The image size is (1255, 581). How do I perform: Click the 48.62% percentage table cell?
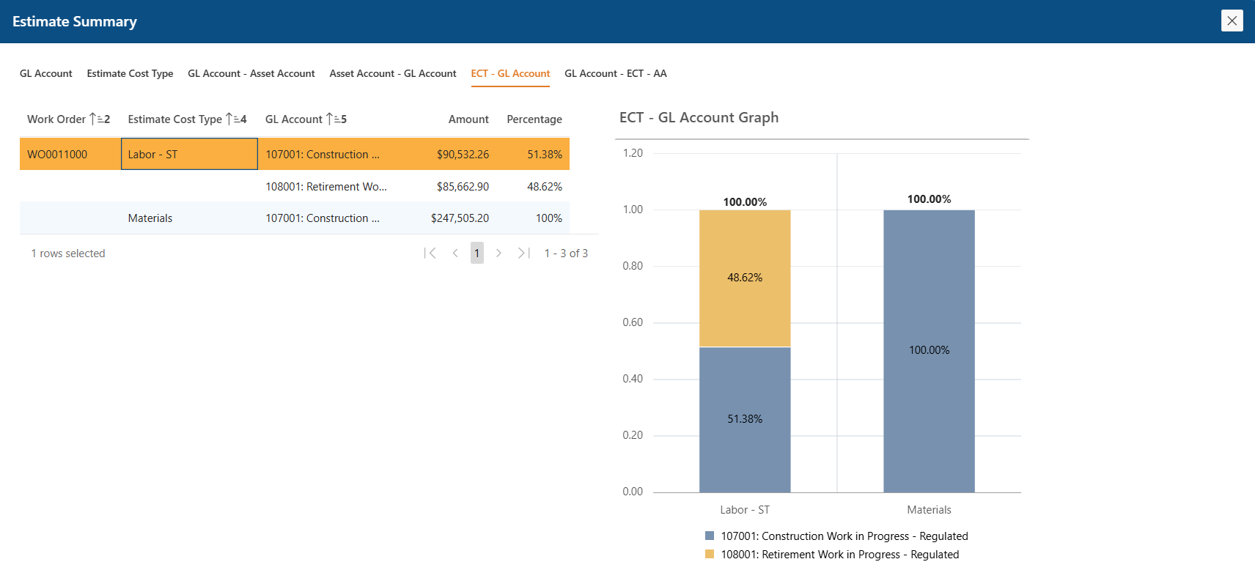click(545, 186)
